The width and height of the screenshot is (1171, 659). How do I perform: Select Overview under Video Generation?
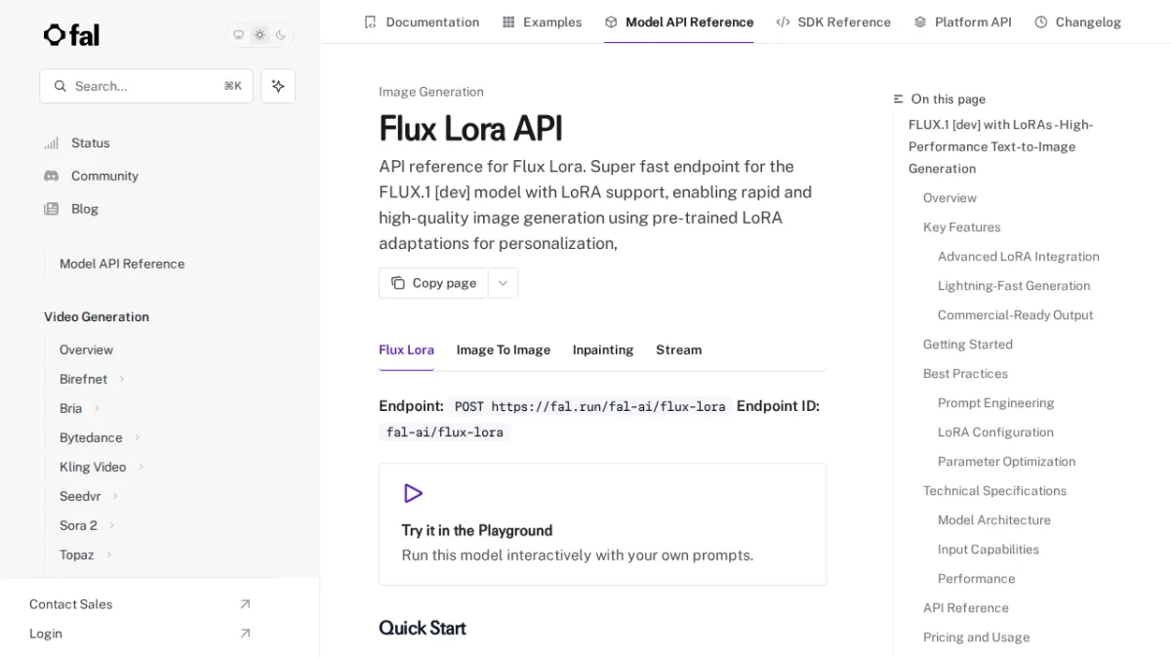point(86,350)
